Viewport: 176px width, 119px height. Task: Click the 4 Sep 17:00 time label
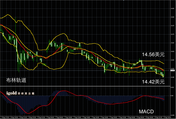5,117
